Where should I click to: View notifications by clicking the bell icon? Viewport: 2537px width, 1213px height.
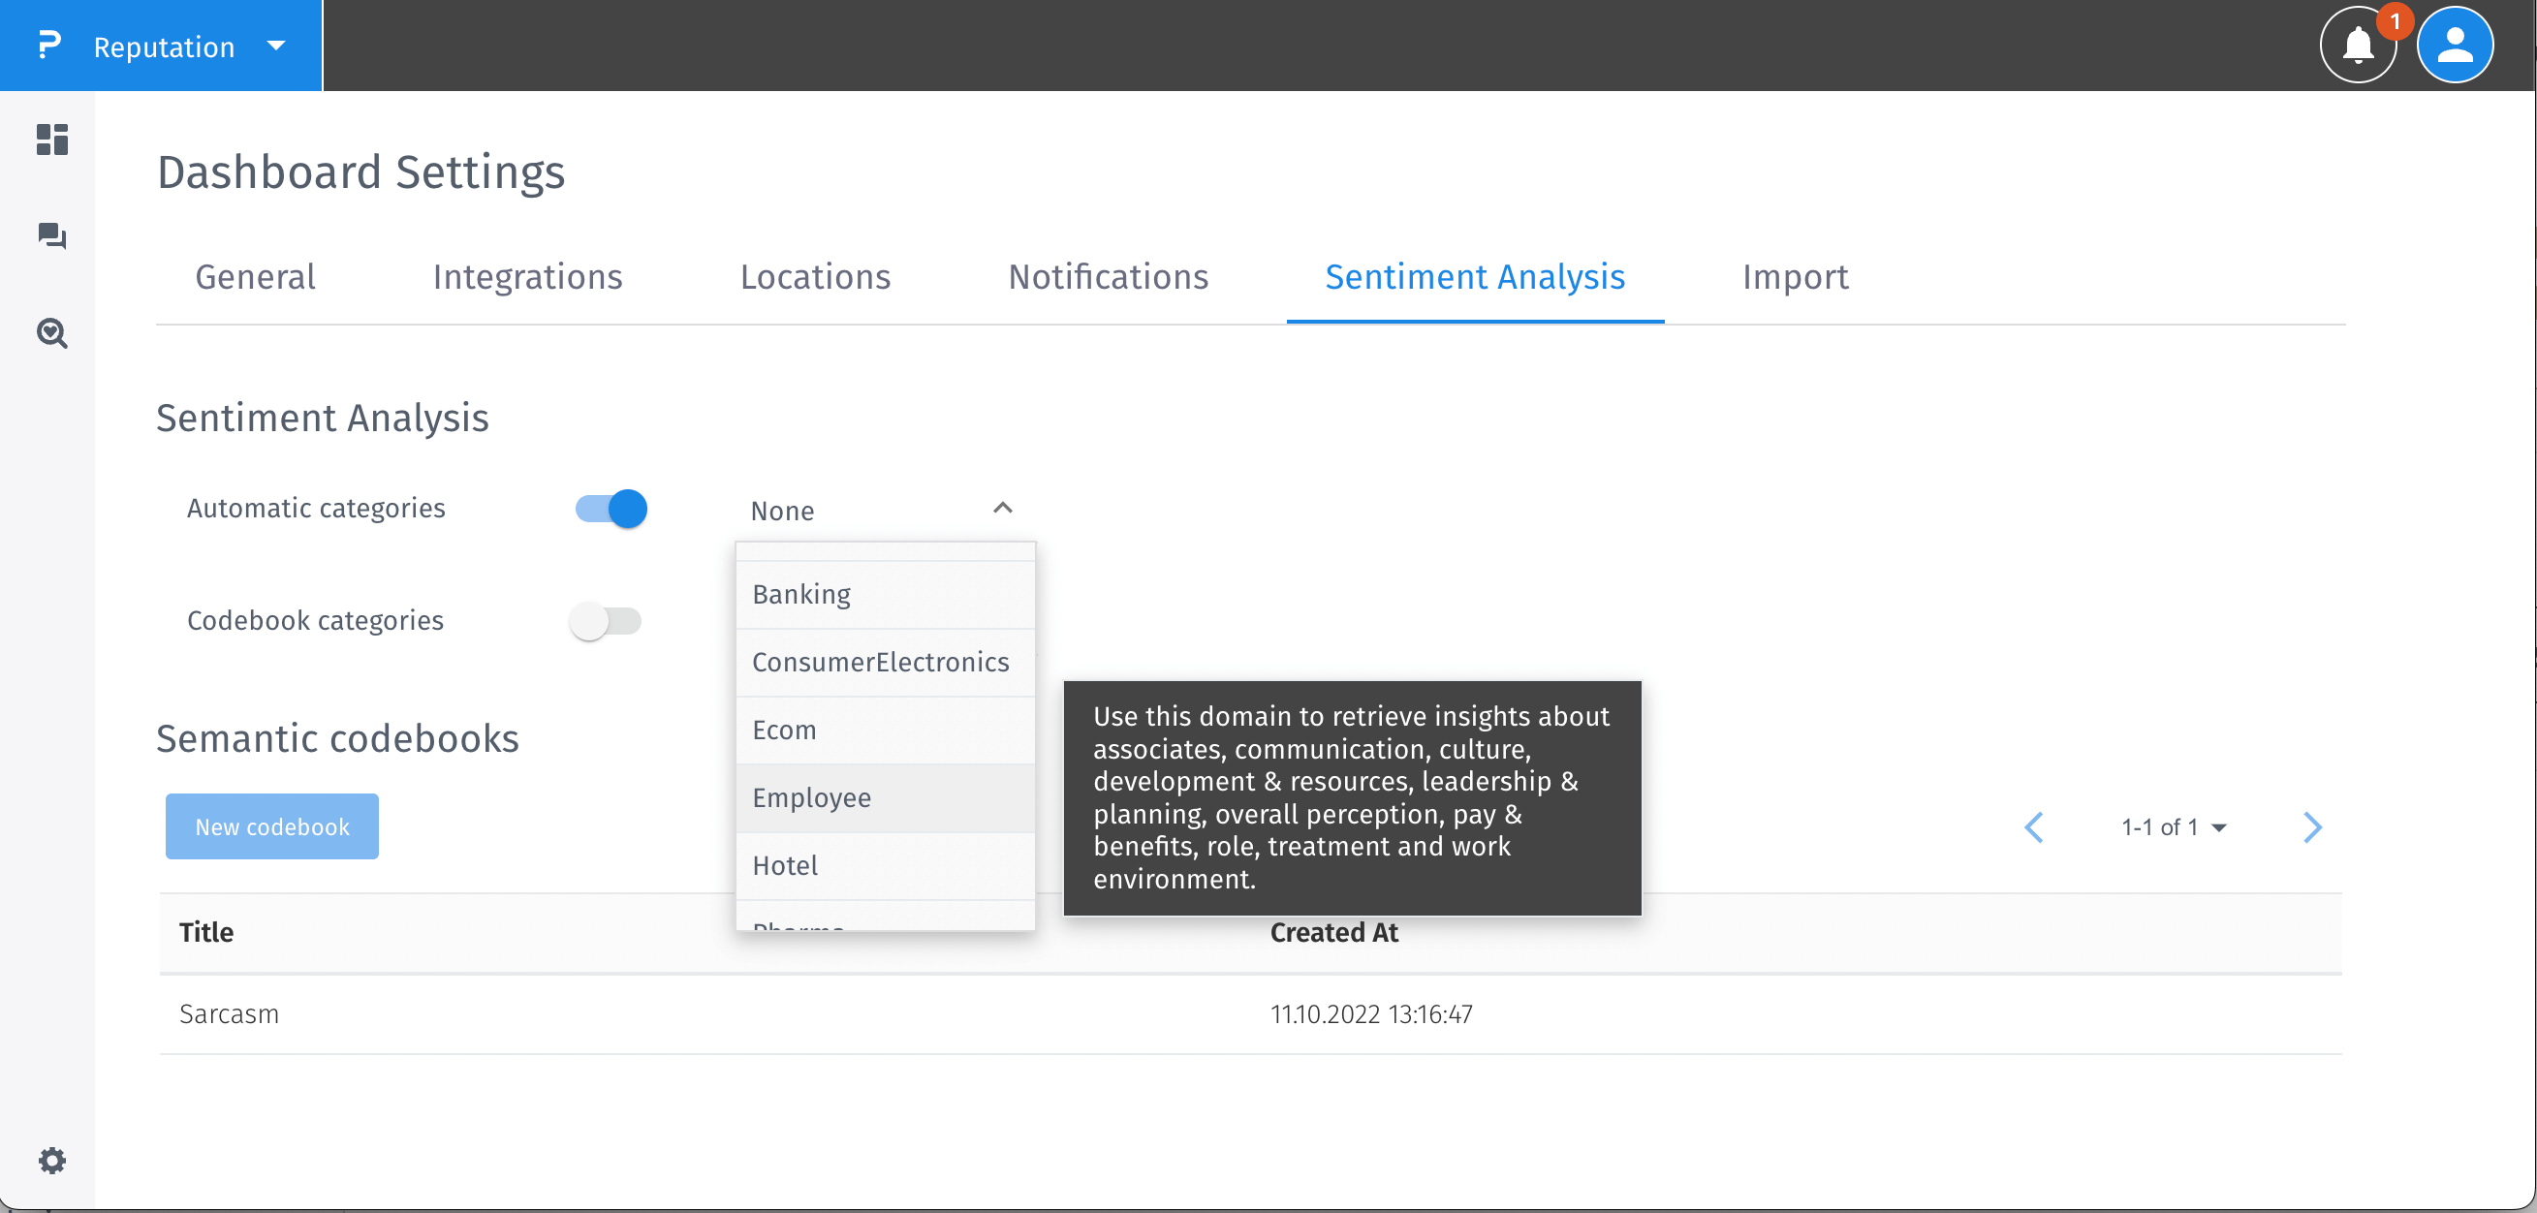2358,46
